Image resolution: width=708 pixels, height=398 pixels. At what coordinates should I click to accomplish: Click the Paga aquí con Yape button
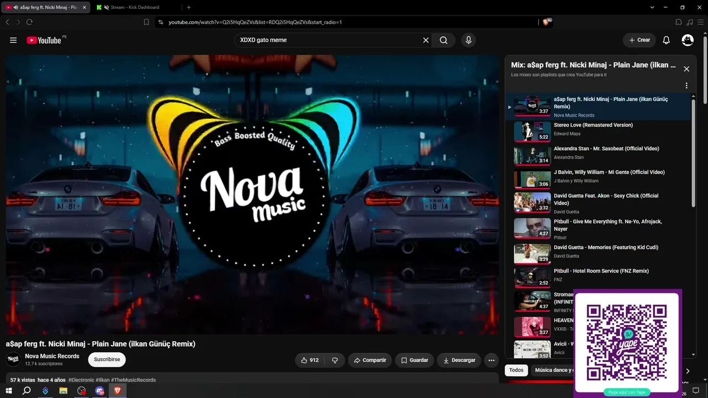tap(627, 392)
